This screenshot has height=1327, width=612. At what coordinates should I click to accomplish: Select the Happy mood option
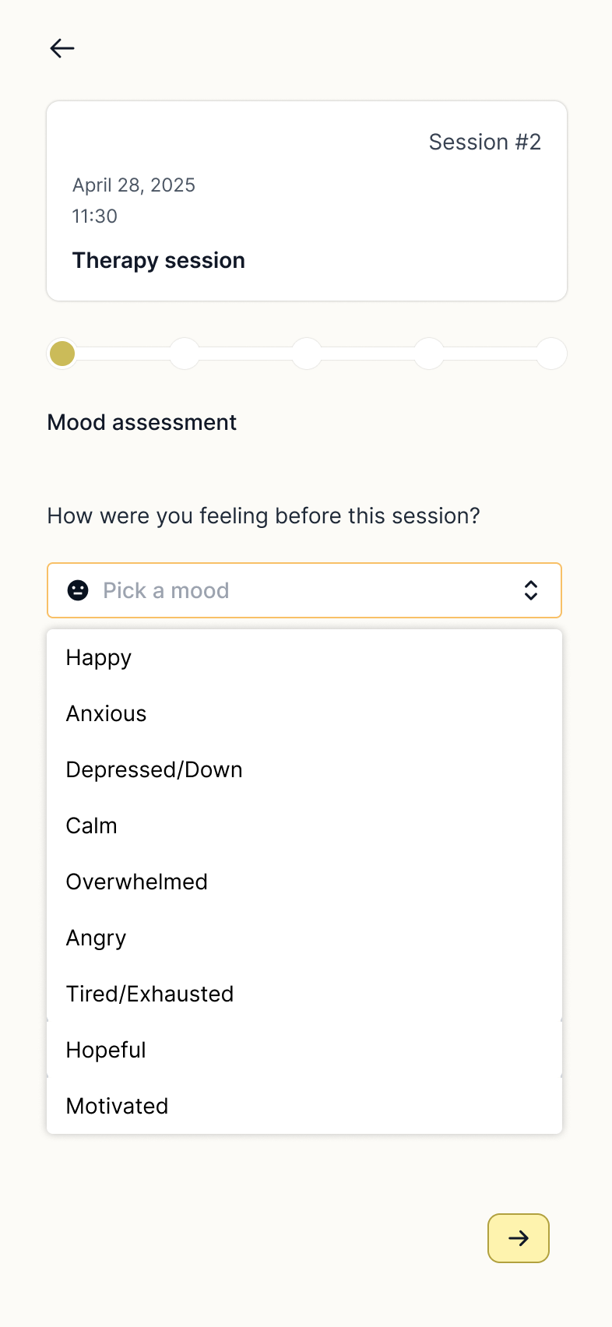[98, 657]
